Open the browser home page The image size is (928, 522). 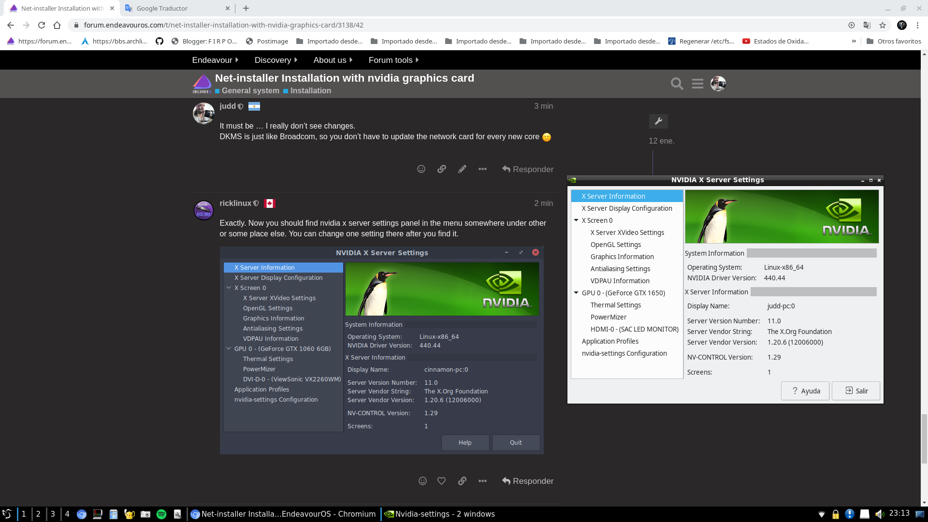pos(57,25)
